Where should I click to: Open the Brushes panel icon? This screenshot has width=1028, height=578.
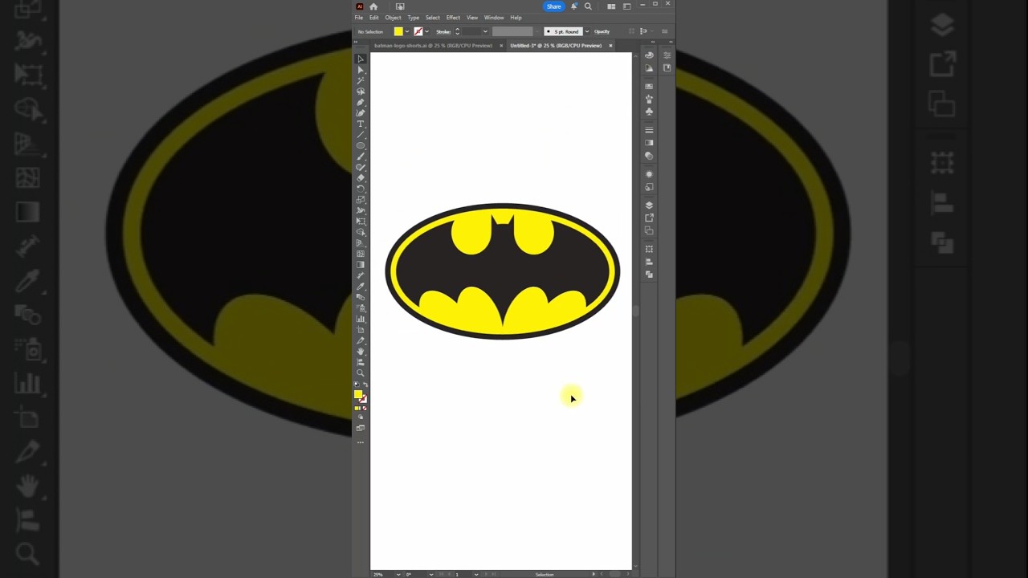pos(649,98)
